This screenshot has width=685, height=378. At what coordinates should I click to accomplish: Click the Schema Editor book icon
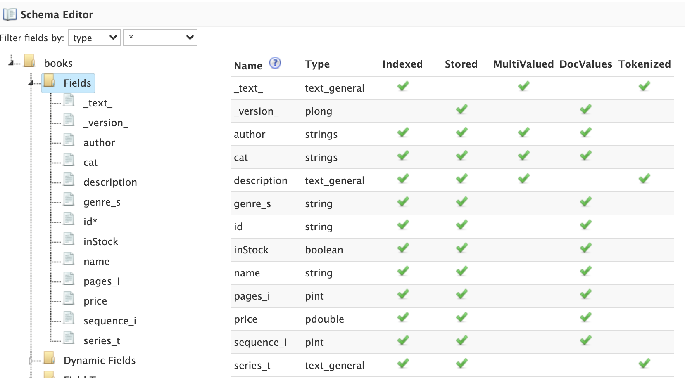10,15
